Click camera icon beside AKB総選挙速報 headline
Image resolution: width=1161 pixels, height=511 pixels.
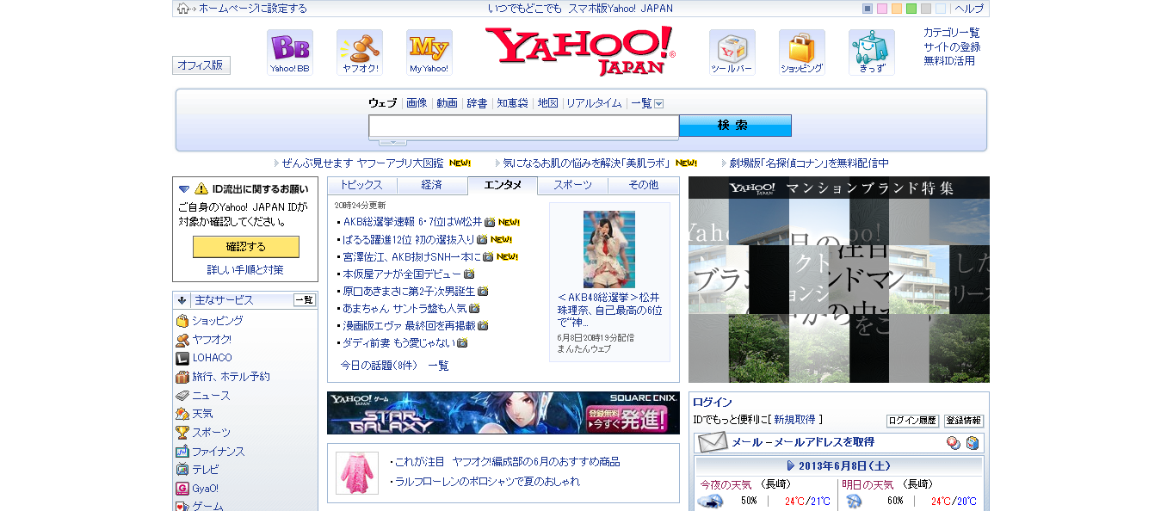tap(490, 222)
